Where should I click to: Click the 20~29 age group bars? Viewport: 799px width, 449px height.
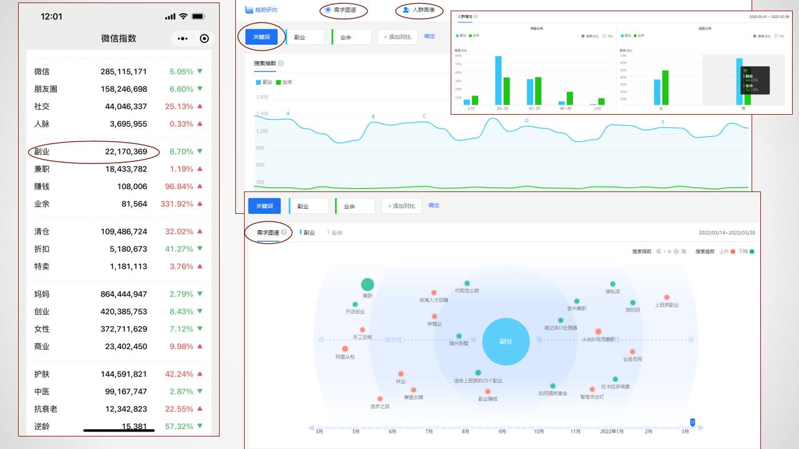pyautogui.click(x=502, y=80)
